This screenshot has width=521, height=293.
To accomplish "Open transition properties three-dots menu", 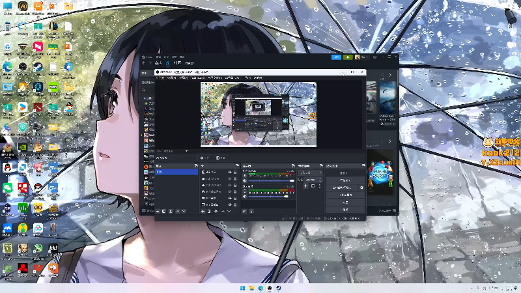I will [319, 186].
